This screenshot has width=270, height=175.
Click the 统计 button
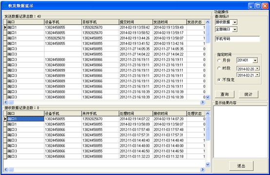[x=249, y=94]
